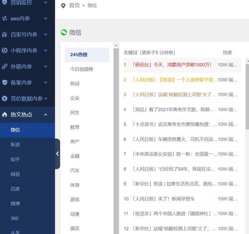This screenshot has height=234, width=249.
Task: Click the 关键词 (更新于5分钟前) header
Action: (x=149, y=53)
